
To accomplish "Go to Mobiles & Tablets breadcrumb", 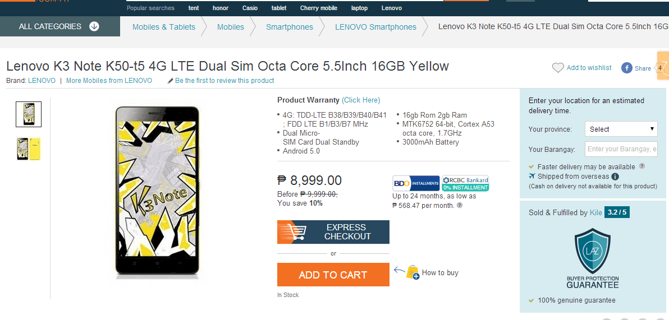I will point(164,27).
